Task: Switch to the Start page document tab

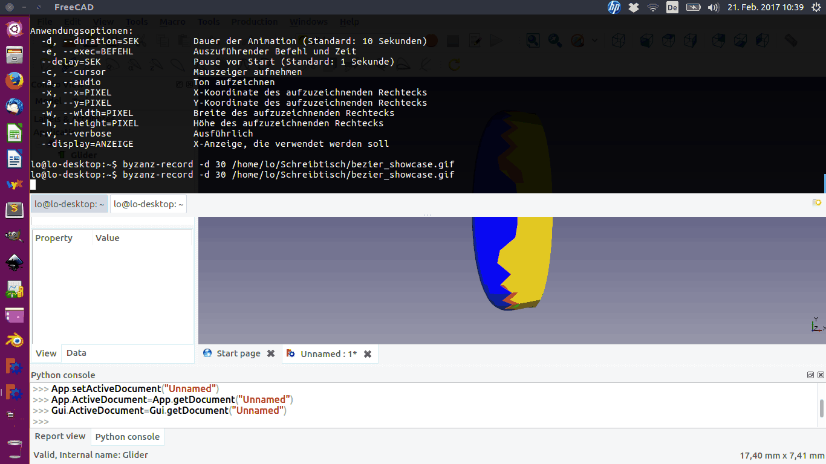Action: point(238,353)
